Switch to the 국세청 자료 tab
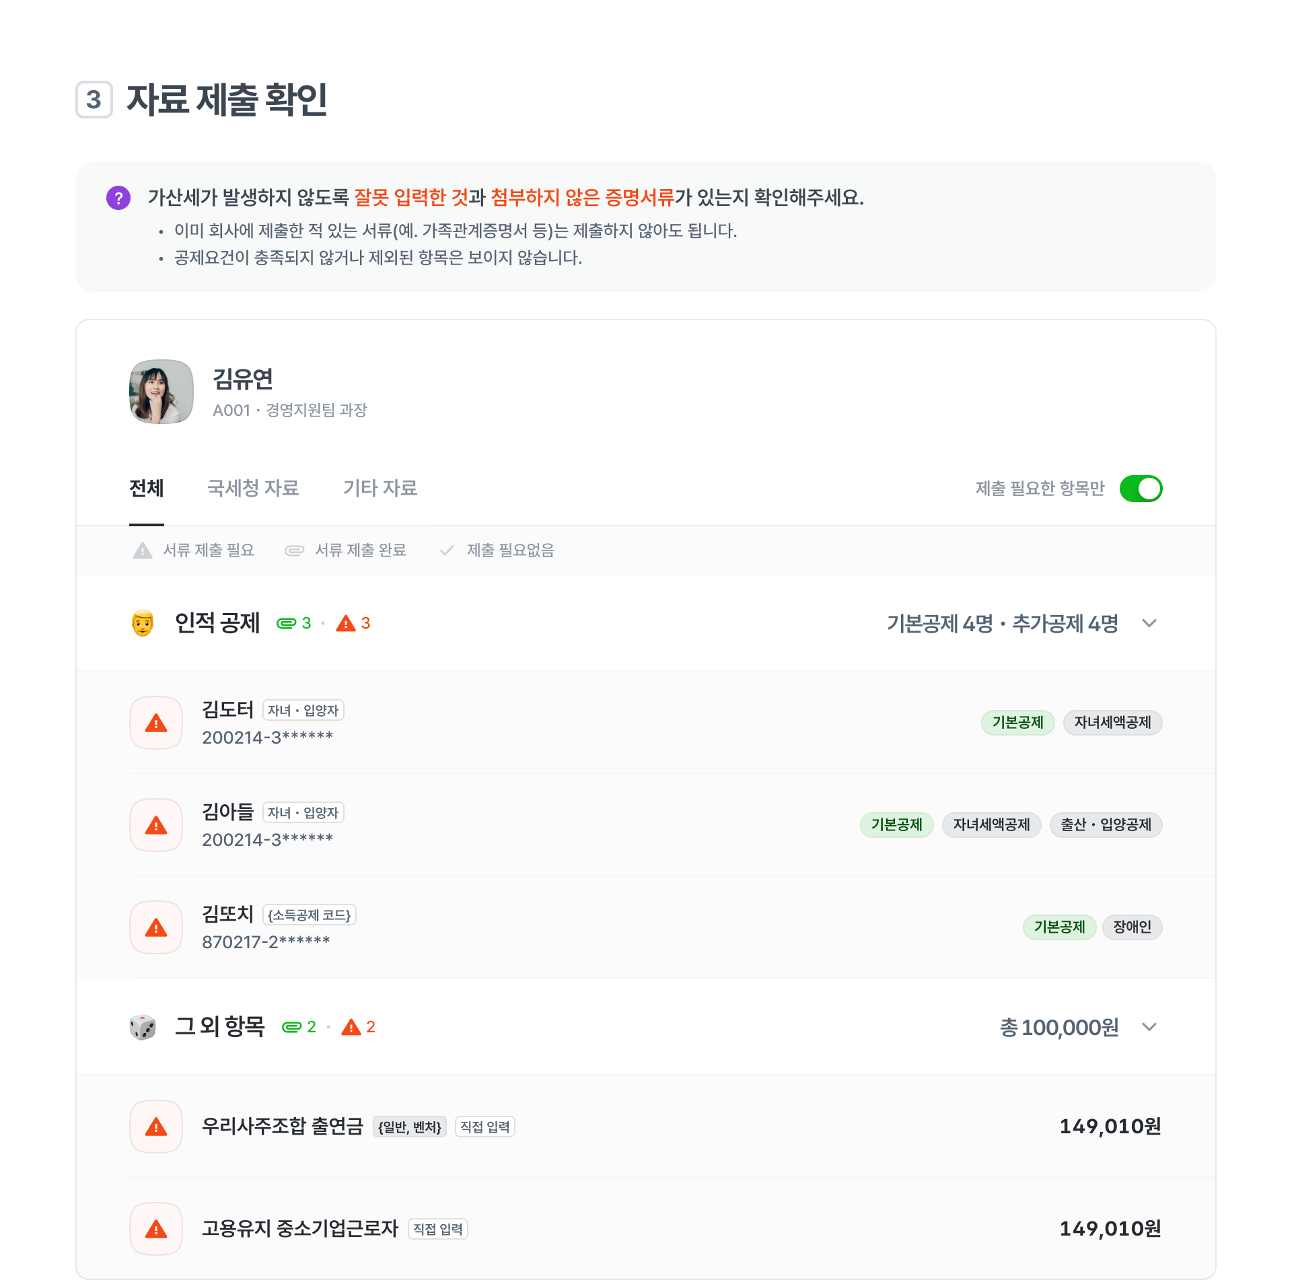 [253, 488]
